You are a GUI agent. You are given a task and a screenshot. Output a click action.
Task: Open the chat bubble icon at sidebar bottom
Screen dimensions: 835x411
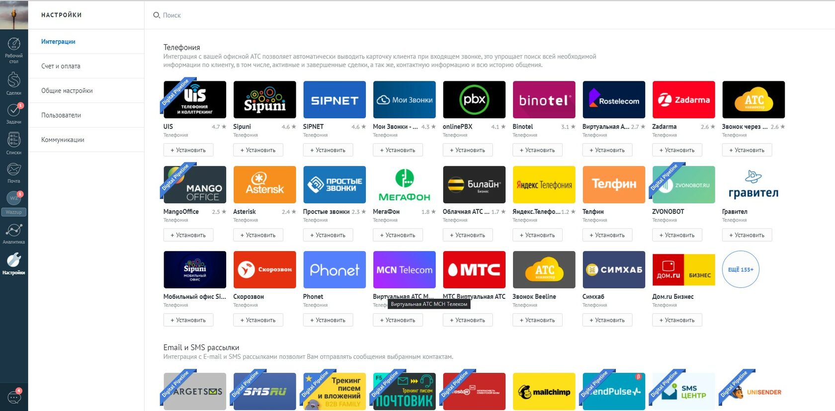point(14,397)
